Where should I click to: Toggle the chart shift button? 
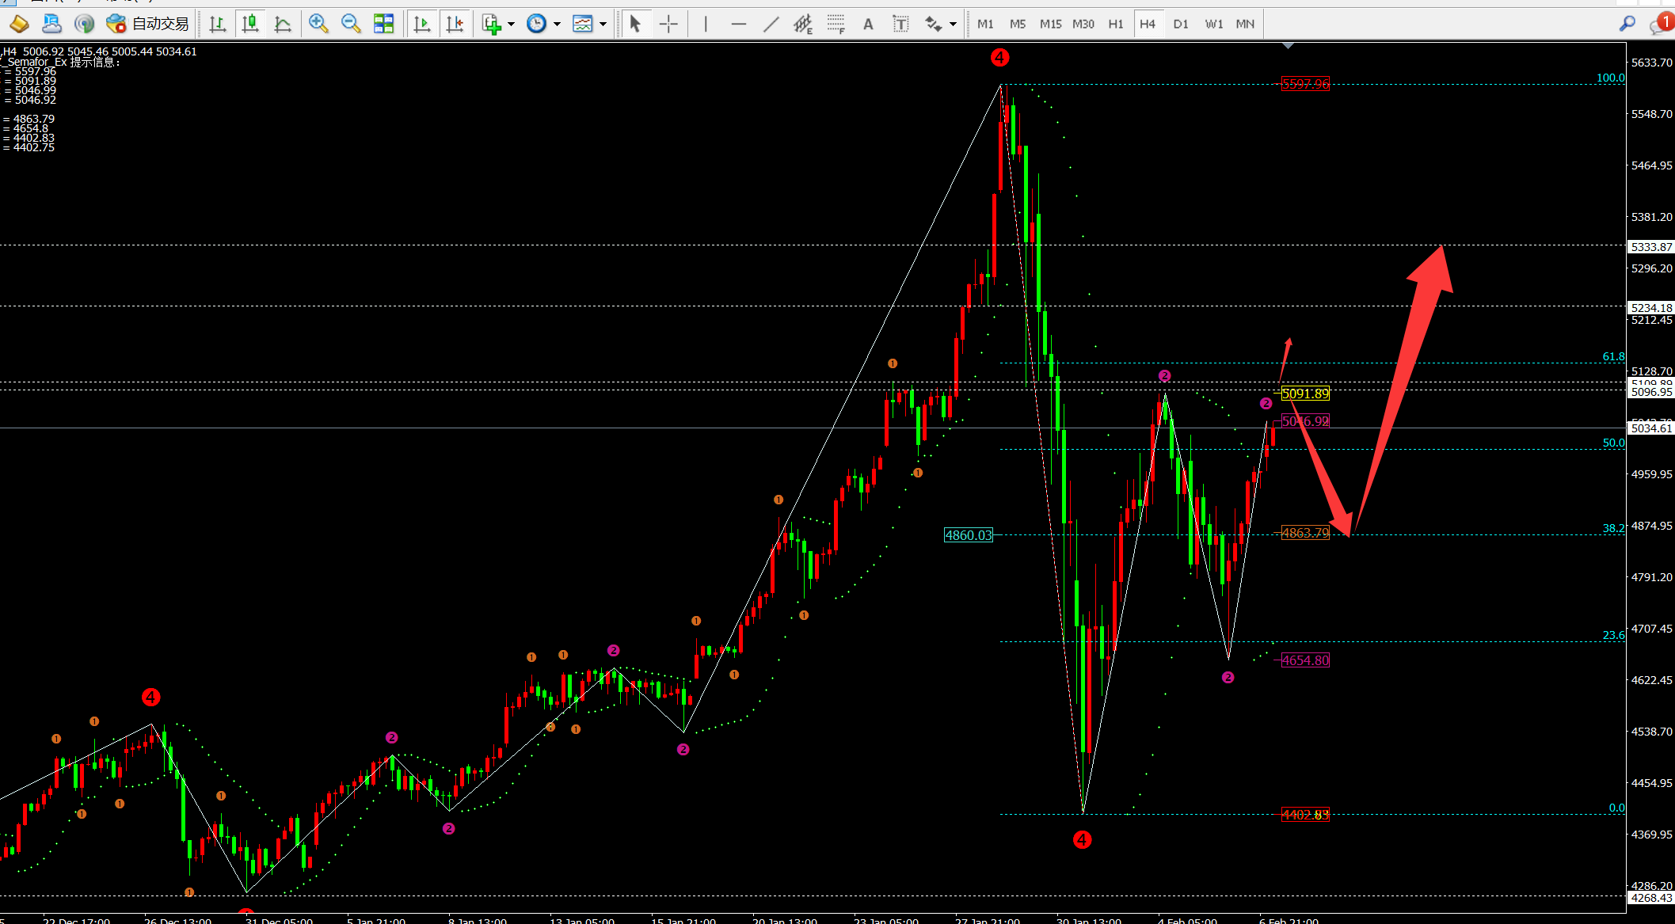[x=455, y=24]
